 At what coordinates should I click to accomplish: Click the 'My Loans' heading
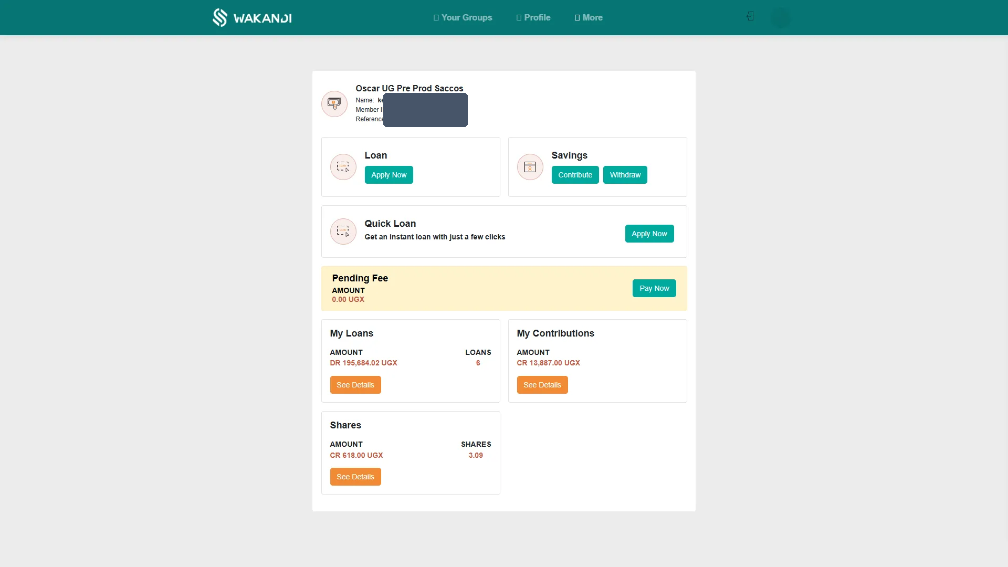tap(352, 333)
